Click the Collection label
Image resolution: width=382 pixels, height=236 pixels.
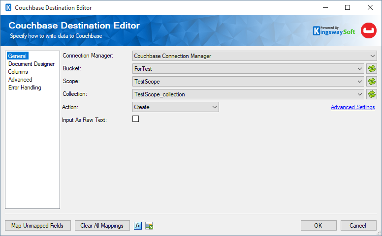[75, 94]
